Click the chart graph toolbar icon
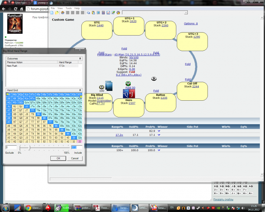265x212 pixels. (x=108, y=12)
